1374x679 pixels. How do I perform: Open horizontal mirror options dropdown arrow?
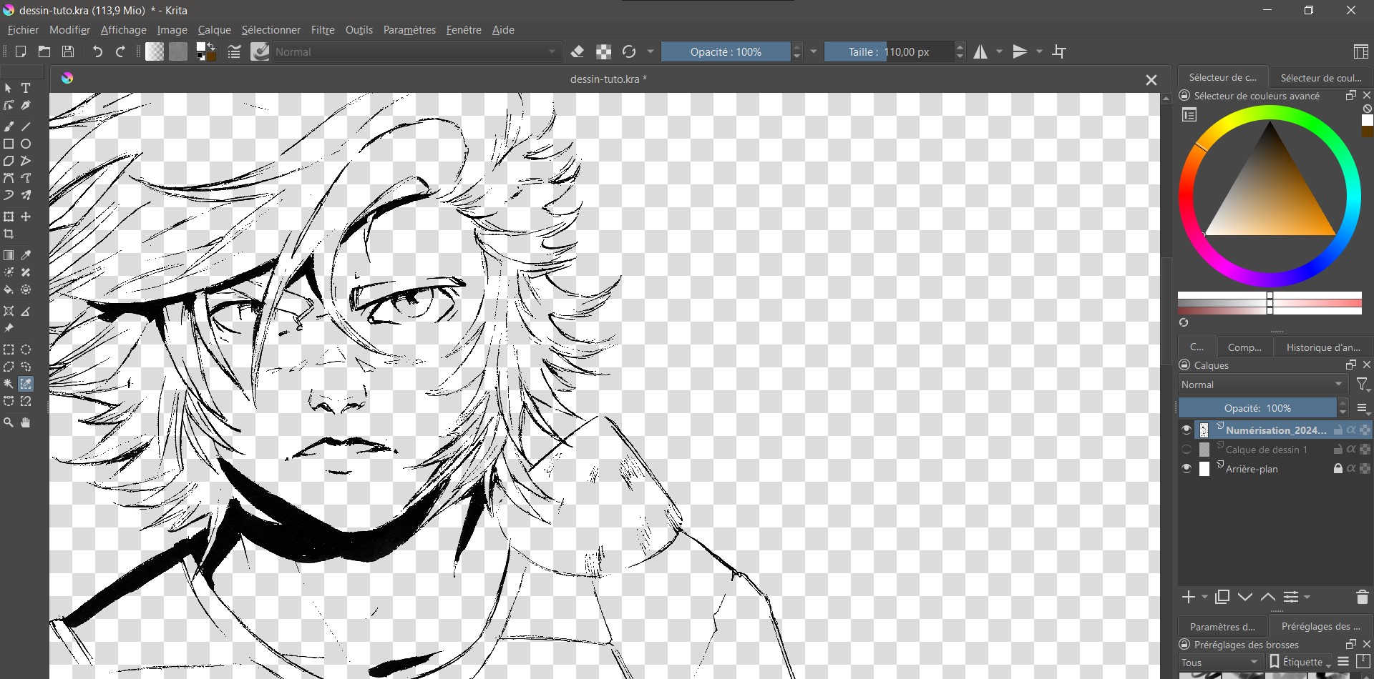[x=1000, y=51]
